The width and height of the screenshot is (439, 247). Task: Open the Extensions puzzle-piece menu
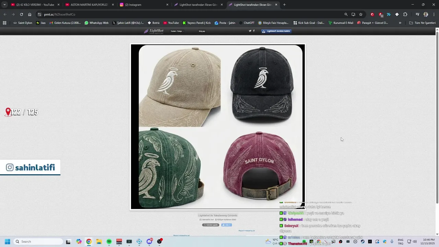(405, 14)
